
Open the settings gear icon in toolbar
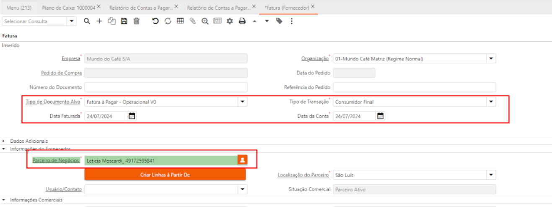tap(230, 21)
